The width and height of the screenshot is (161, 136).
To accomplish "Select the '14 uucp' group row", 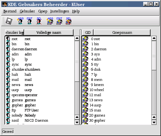I will [x=117, y=105].
